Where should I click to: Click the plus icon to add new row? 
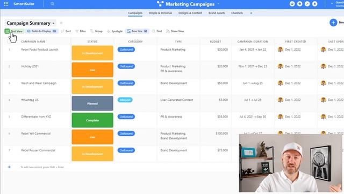point(9,167)
